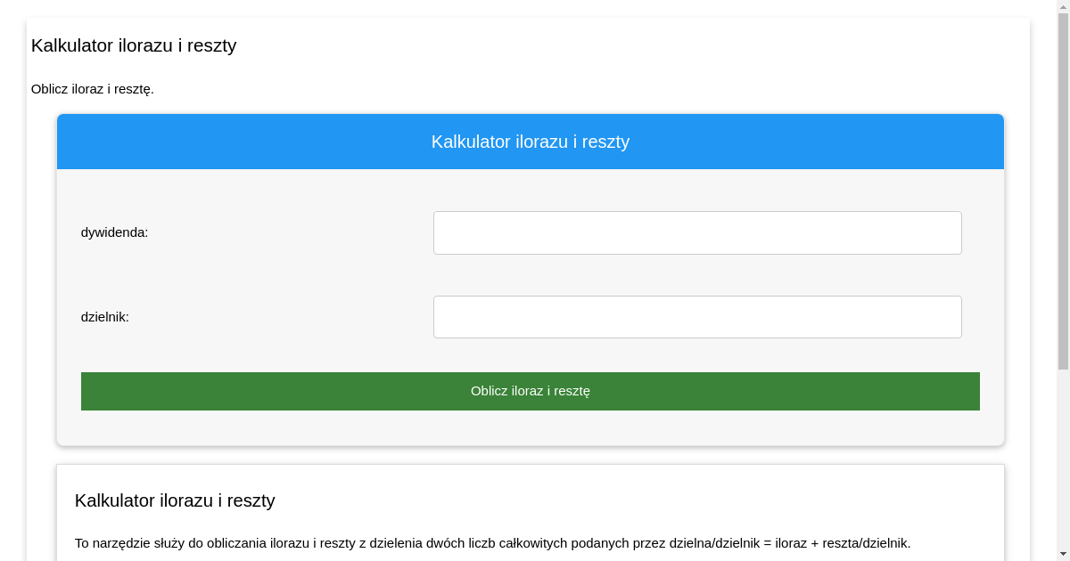Click the scrollbar up arrow
1070x561 pixels.
(x=1063, y=6)
